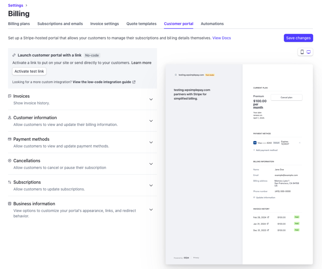This screenshot has width=322, height=269.
Task: Go to the Automations tab
Action: click(212, 24)
